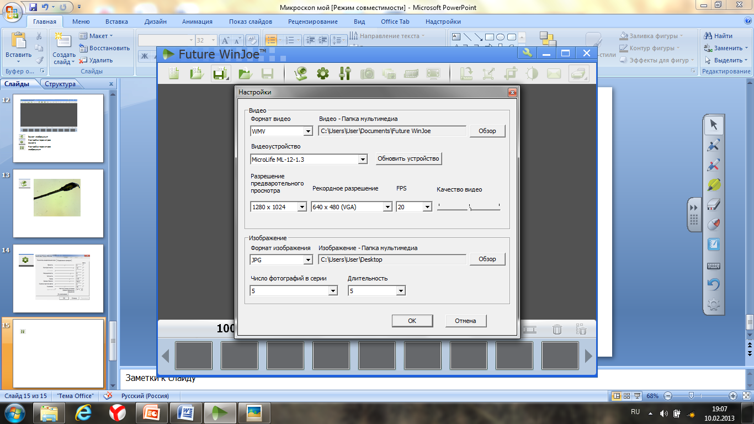The height and width of the screenshot is (424, 754).
Task: Click the Отмена cancel button
Action: coord(465,321)
